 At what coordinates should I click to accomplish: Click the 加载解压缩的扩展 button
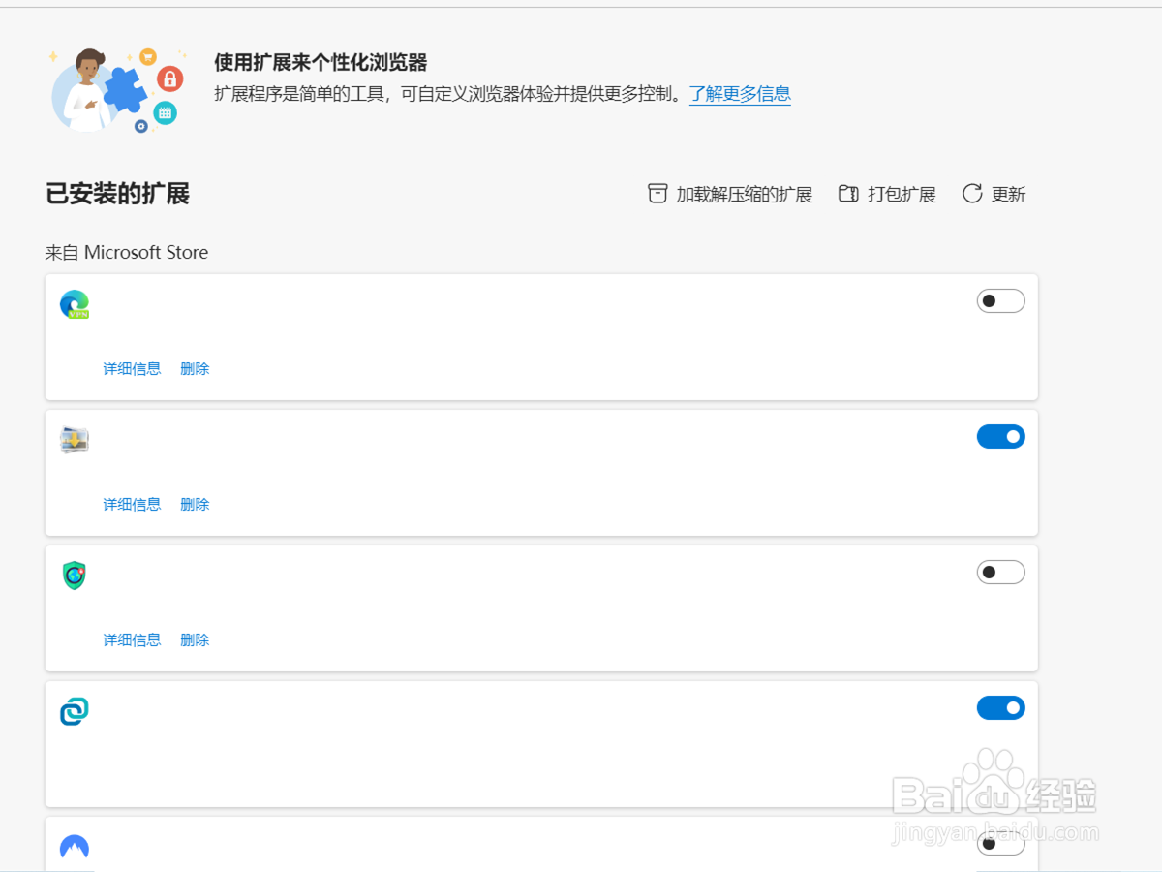(x=739, y=194)
